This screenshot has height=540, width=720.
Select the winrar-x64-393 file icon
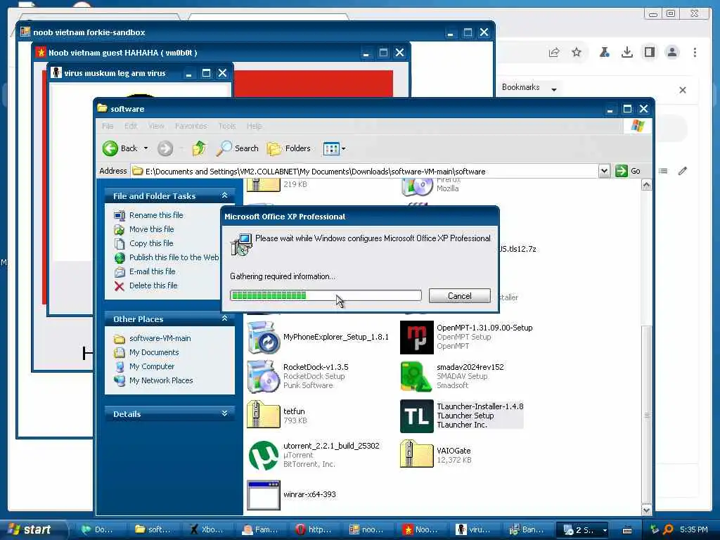coord(264,495)
